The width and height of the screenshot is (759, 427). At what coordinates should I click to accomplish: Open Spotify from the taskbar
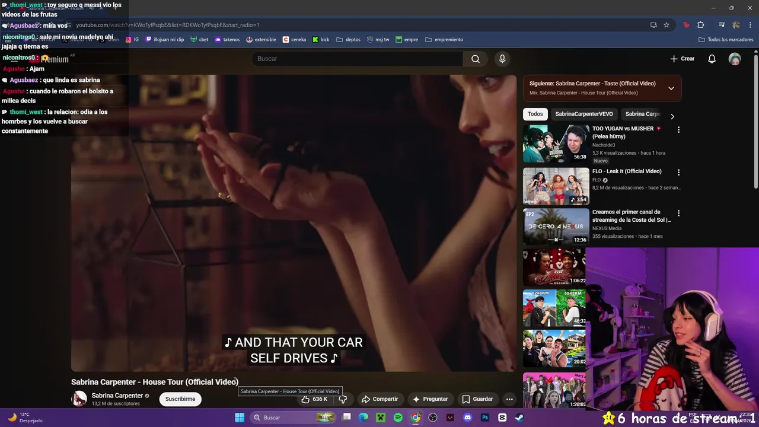(398, 418)
